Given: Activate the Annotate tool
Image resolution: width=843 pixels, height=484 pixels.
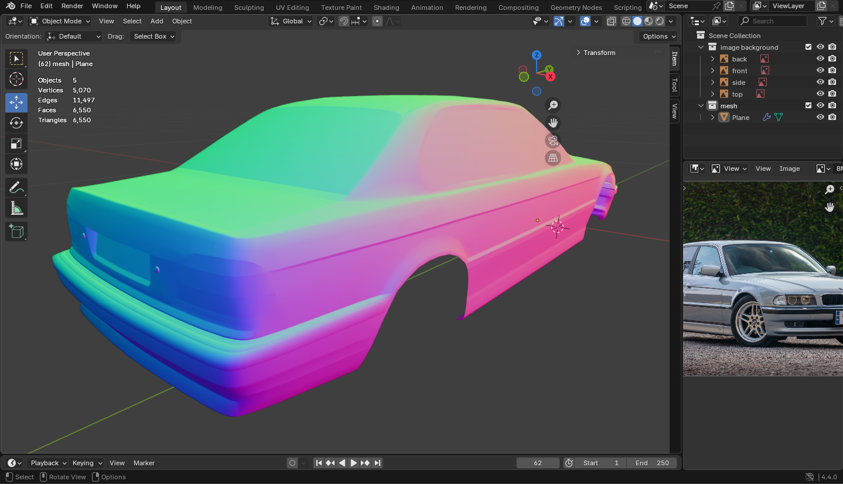Looking at the screenshot, I should (16, 187).
